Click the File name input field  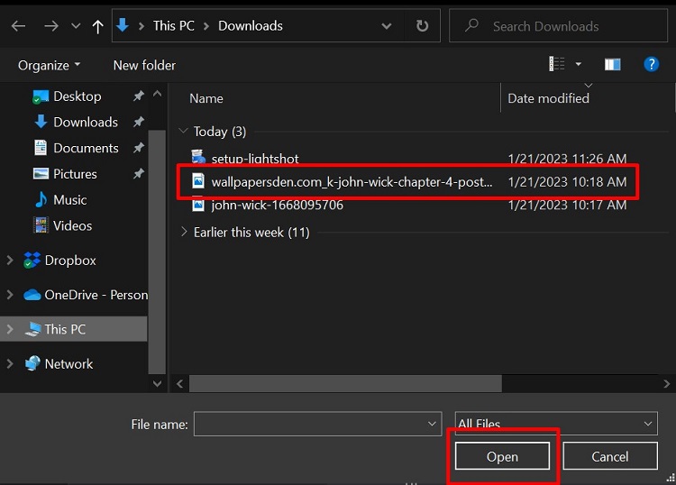click(316, 425)
